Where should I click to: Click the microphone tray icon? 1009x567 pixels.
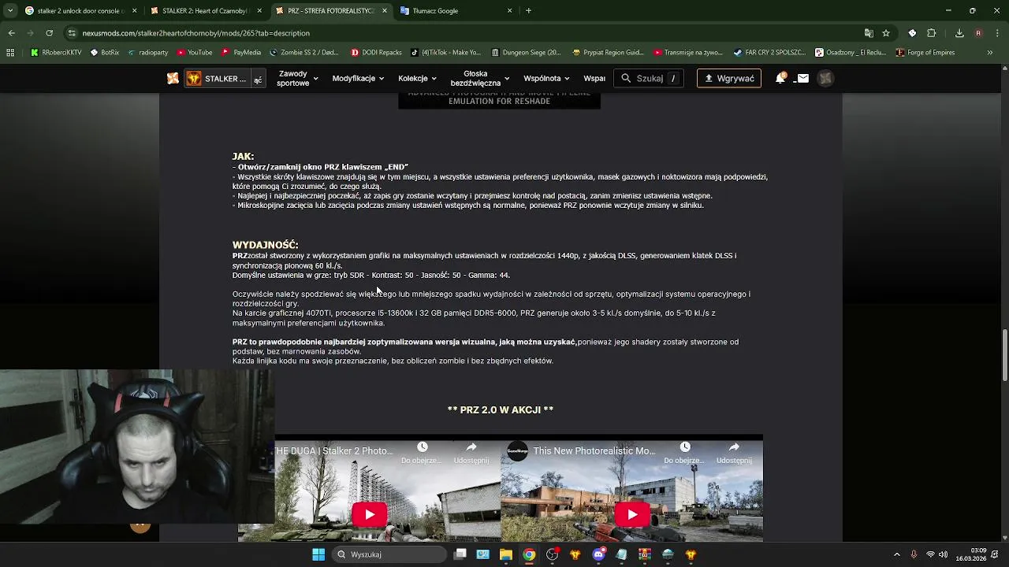914,554
